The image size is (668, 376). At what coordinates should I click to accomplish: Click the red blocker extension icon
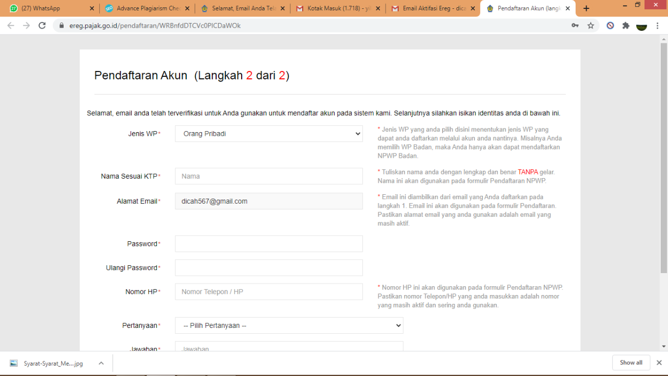click(x=610, y=25)
